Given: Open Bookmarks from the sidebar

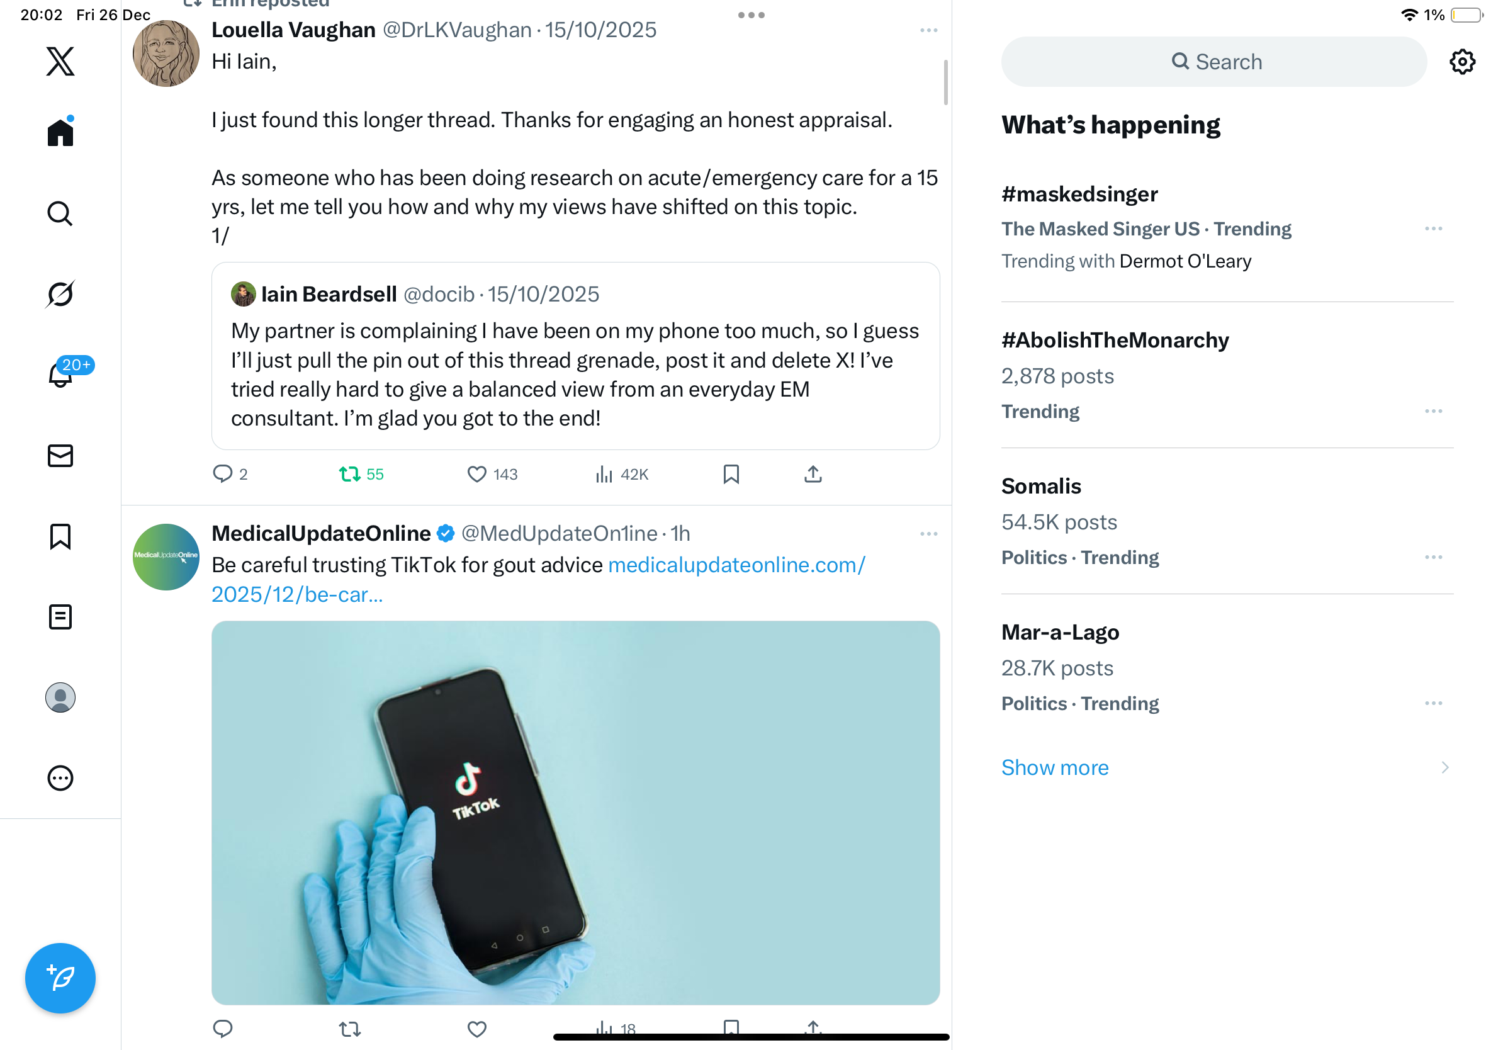Looking at the screenshot, I should pos(60,536).
